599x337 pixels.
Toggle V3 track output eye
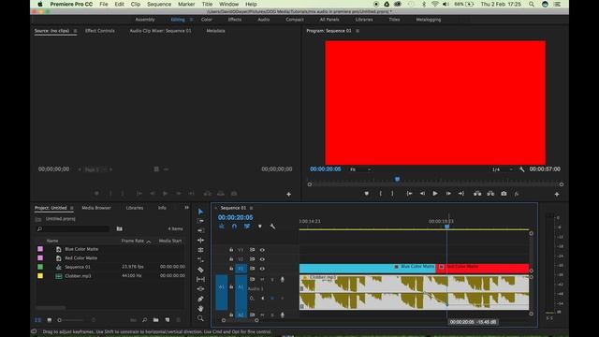click(x=262, y=250)
